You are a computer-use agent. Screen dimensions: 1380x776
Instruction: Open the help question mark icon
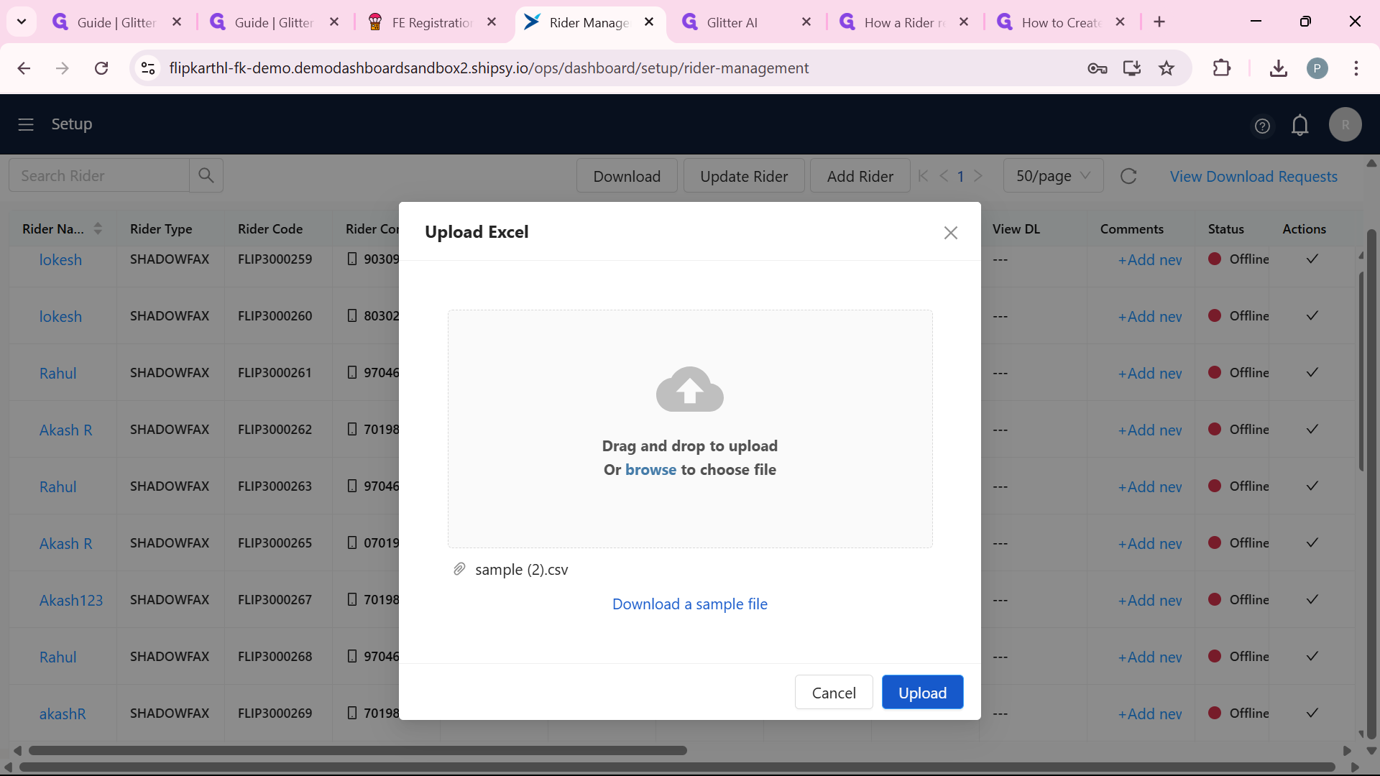[1262, 126]
